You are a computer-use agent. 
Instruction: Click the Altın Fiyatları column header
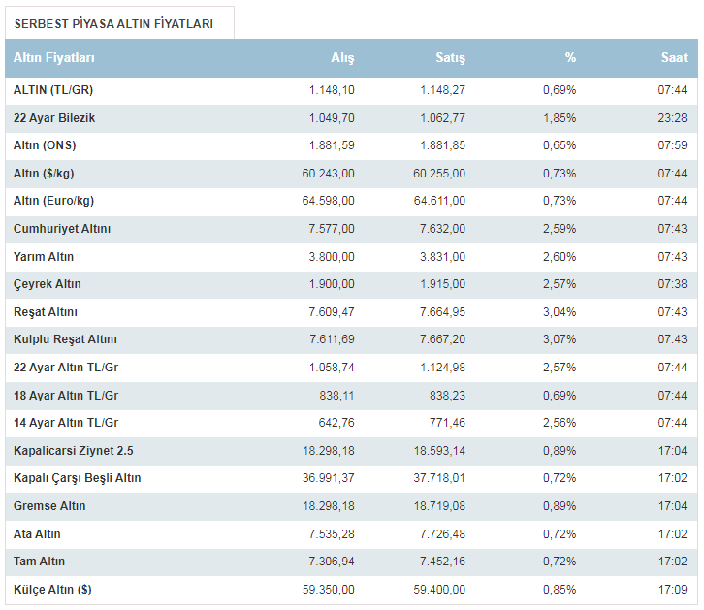54,58
